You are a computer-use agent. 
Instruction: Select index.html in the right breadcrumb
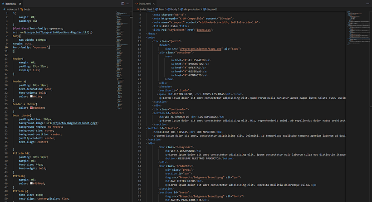[146, 9]
